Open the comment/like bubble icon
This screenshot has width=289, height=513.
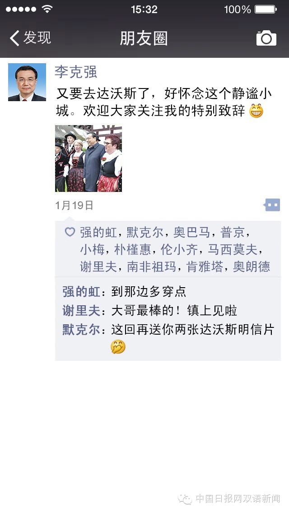coord(272,205)
